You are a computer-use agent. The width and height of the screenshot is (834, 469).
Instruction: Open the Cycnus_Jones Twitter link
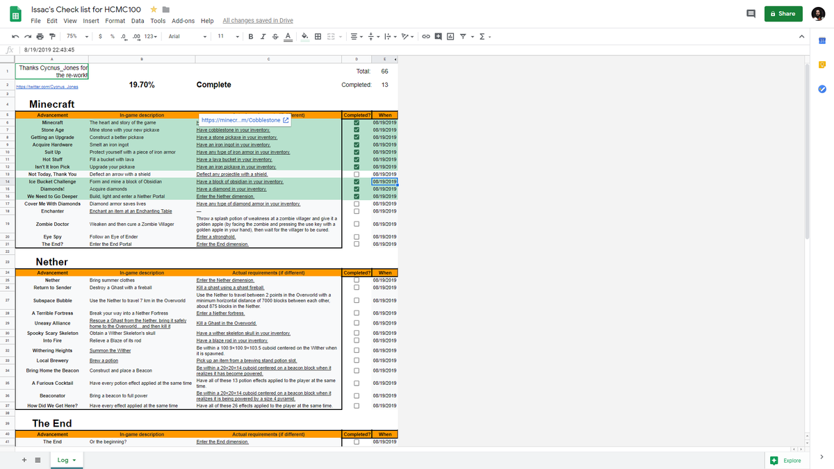(47, 87)
